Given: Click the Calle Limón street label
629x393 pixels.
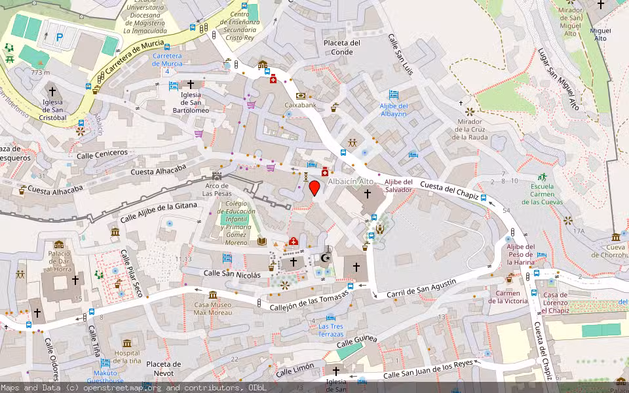Looking at the screenshot, I should [295, 370].
